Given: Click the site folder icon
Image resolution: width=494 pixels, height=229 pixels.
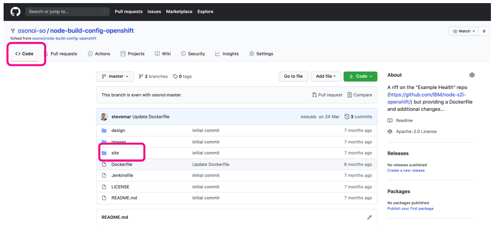Looking at the screenshot, I should (104, 153).
